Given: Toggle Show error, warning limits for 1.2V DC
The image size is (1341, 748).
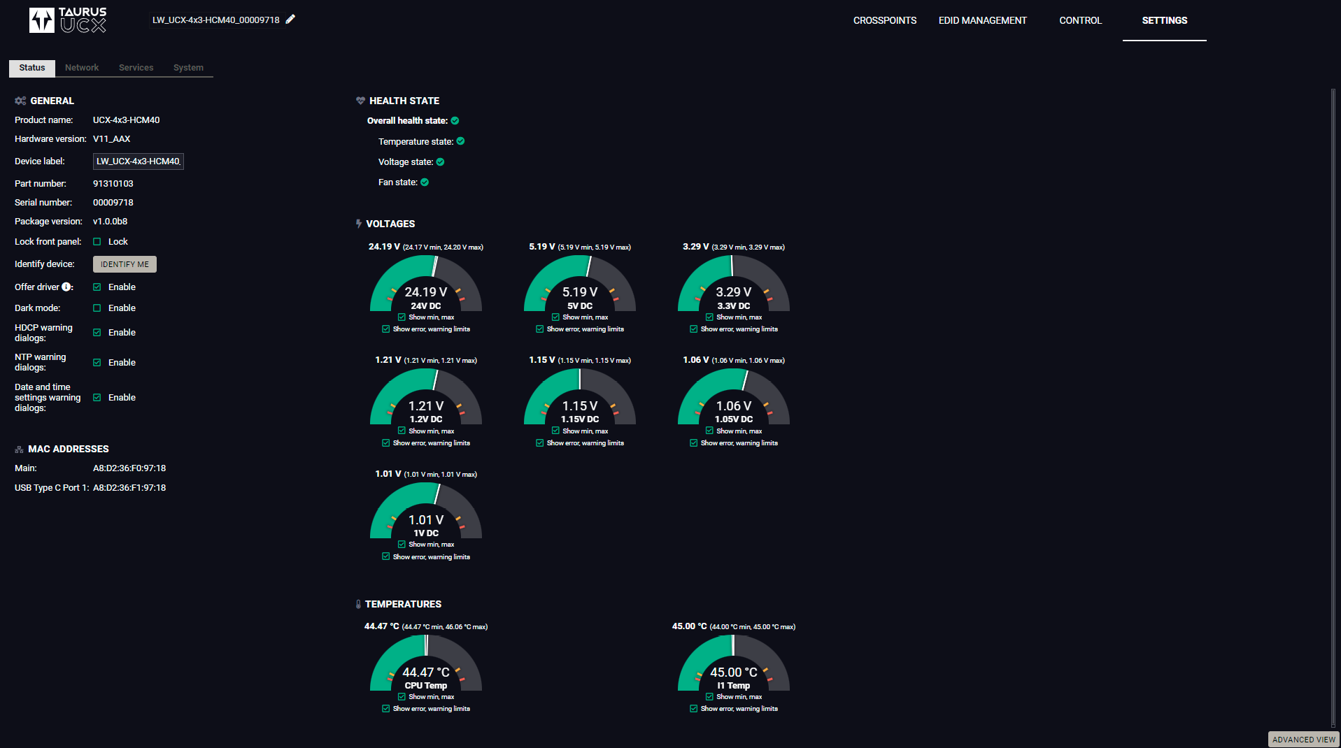Looking at the screenshot, I should (386, 443).
